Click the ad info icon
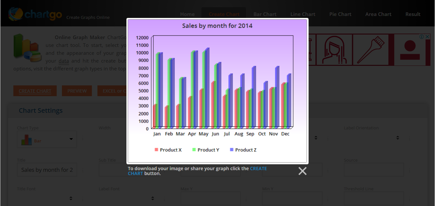 (x=422, y=37)
